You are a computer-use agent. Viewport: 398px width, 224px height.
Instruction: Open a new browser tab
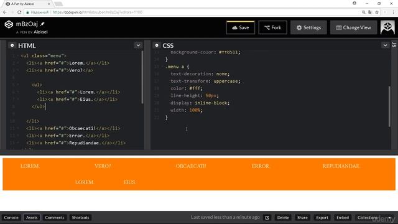[58, 4]
